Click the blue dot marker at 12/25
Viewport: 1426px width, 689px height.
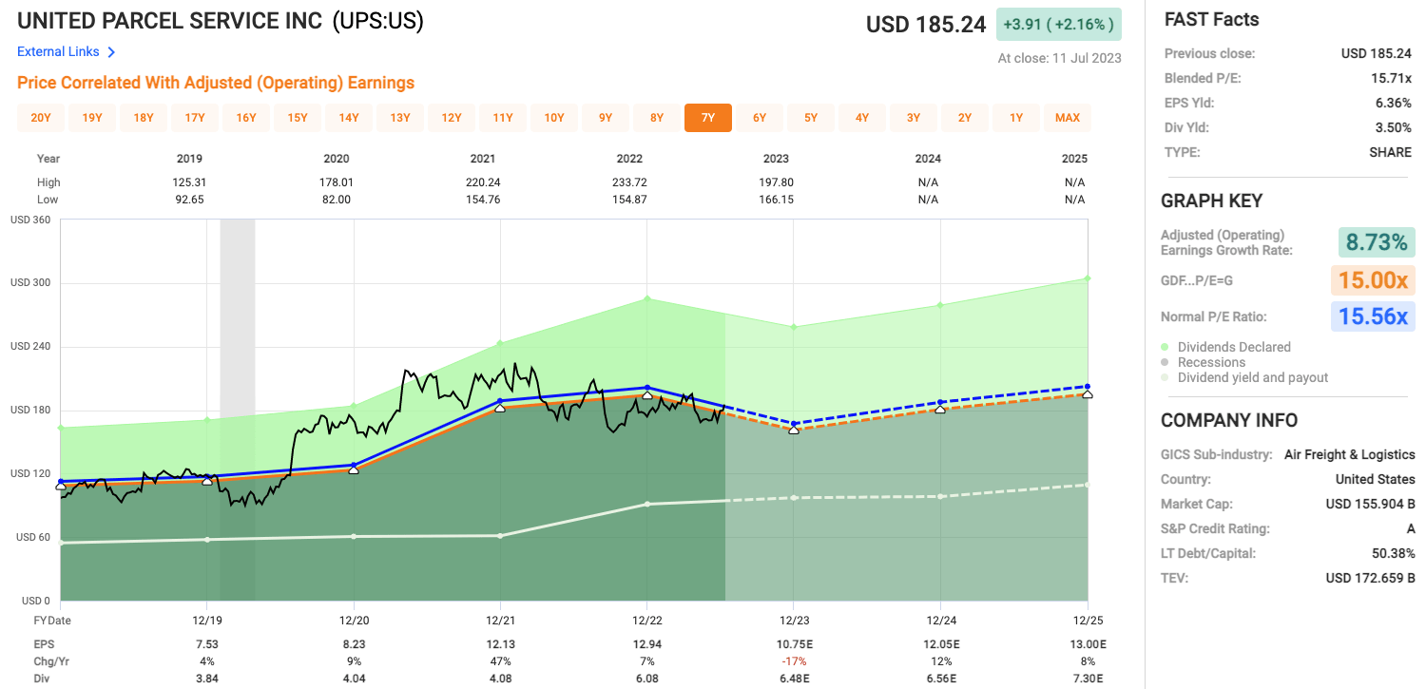tap(1088, 386)
